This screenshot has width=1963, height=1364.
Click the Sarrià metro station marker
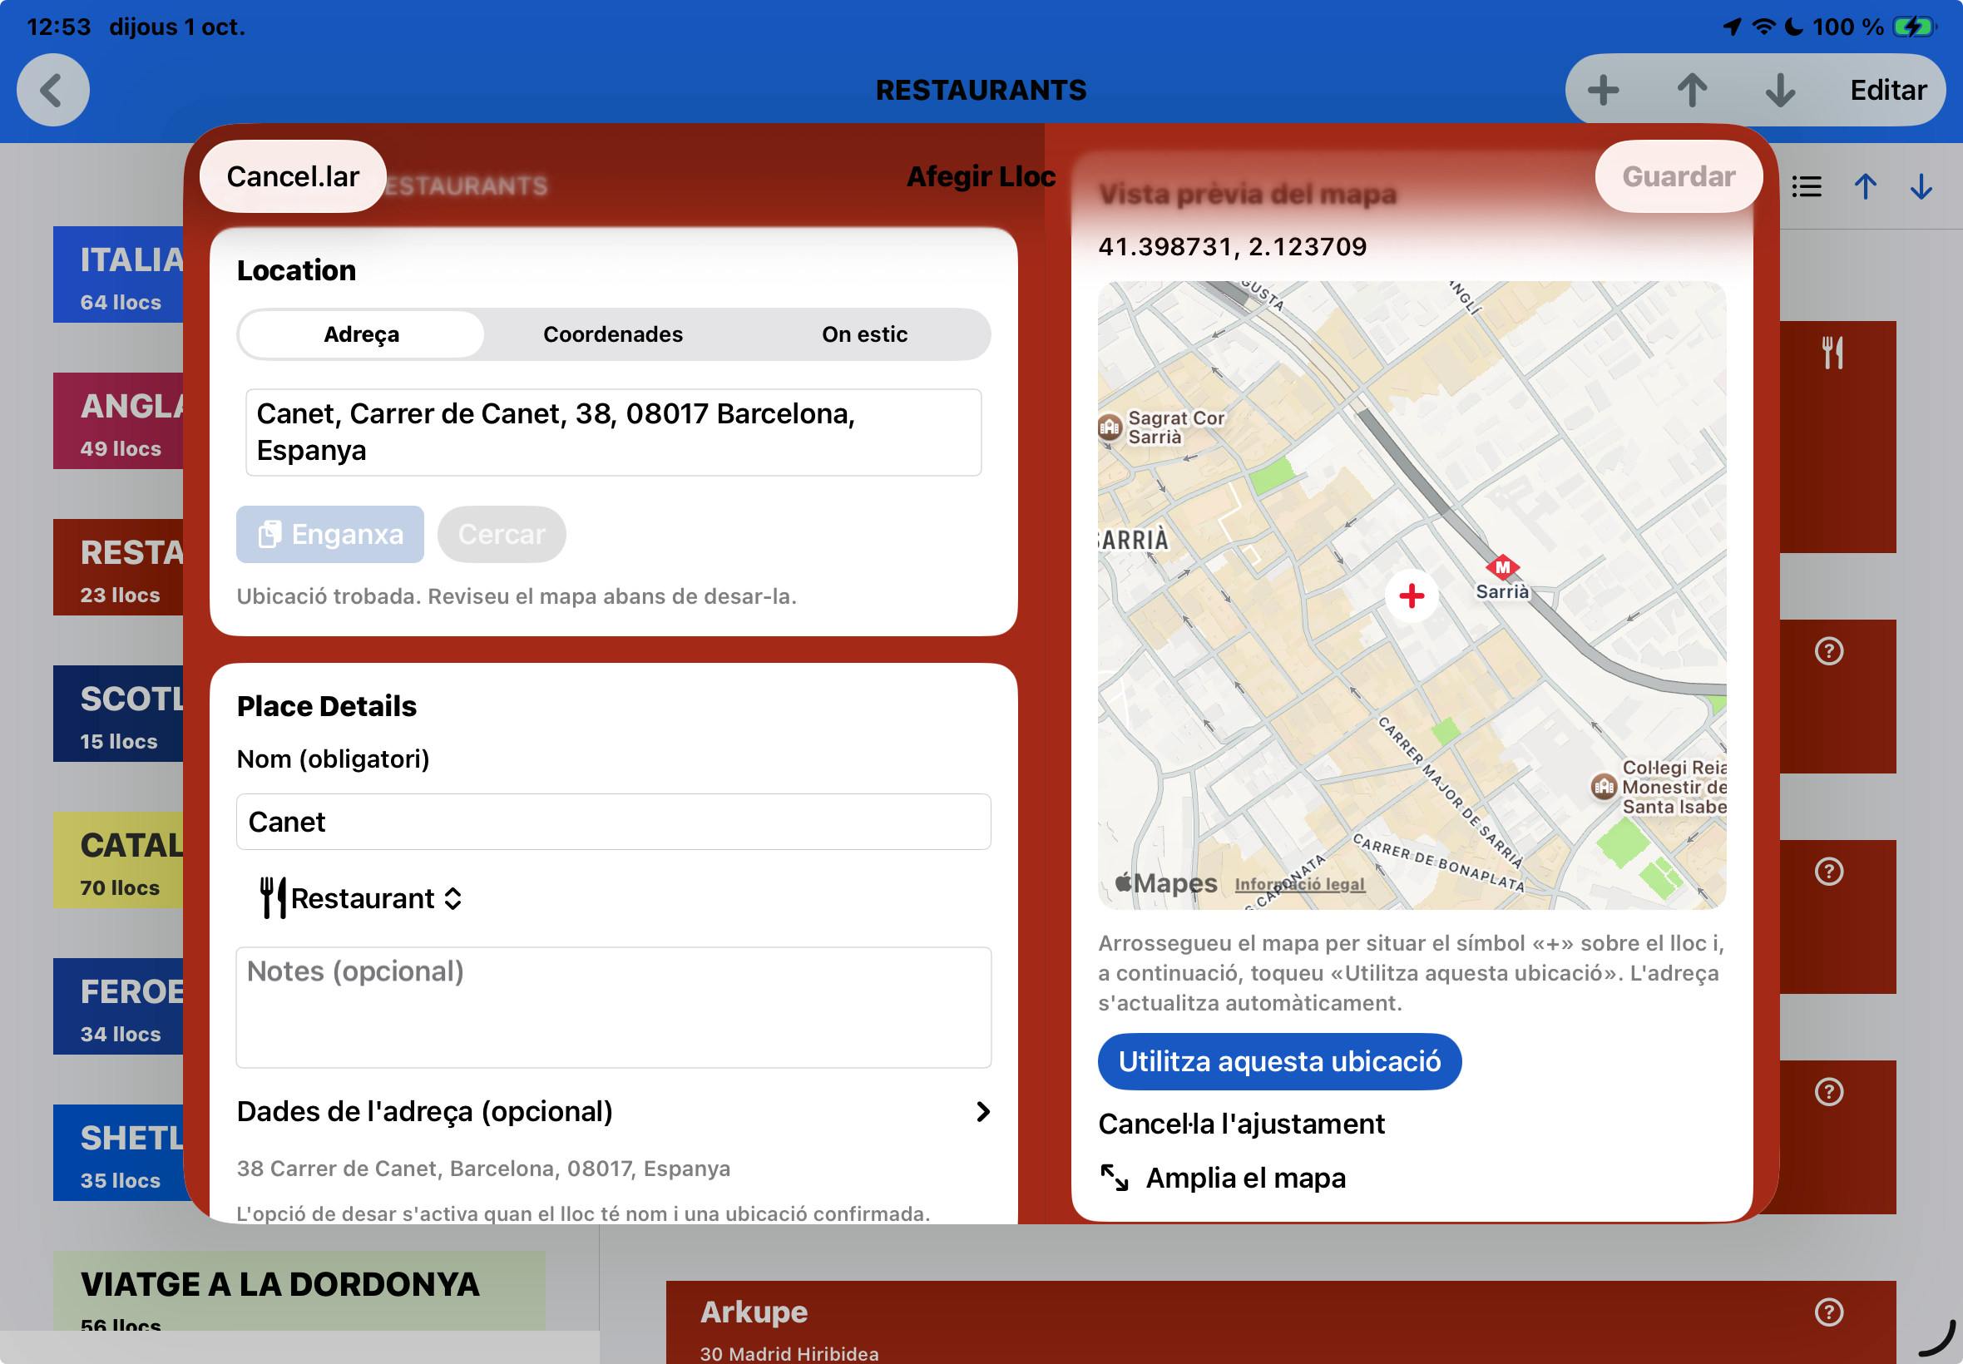coord(1502,566)
